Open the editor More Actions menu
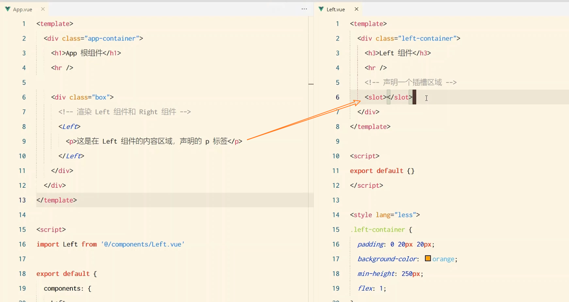The height and width of the screenshot is (302, 569). tap(304, 9)
